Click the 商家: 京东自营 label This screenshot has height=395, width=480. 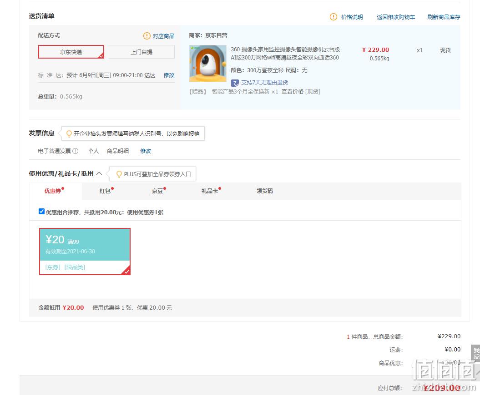(x=208, y=35)
